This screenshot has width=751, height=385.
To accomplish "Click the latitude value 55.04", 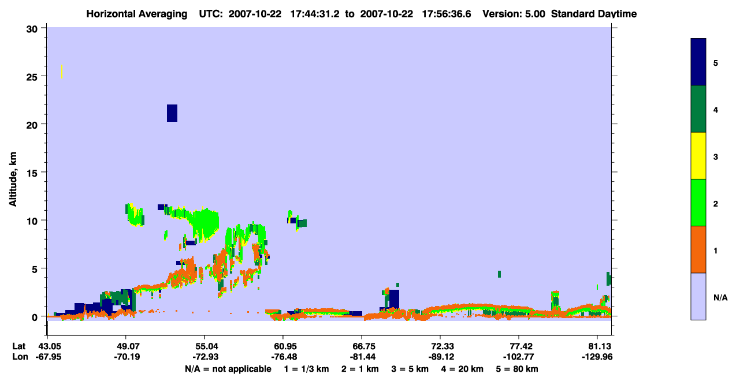I will [x=205, y=346].
